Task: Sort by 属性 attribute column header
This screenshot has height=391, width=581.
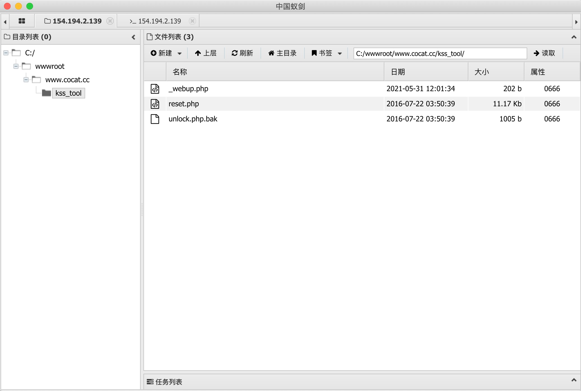Action: click(x=552, y=72)
